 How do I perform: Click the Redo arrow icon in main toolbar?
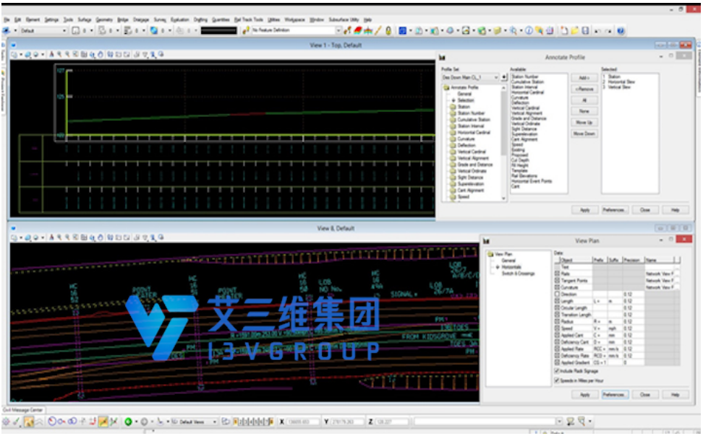point(608,31)
